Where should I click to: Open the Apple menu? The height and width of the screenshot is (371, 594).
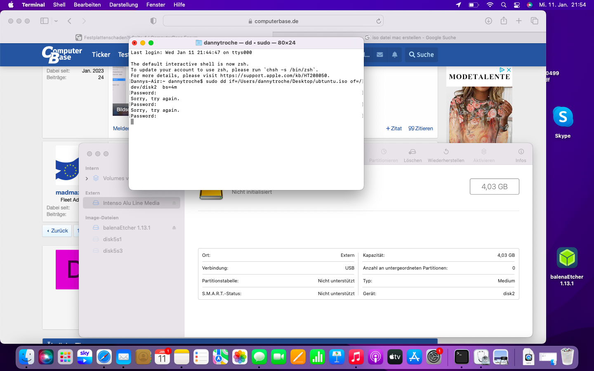tap(11, 5)
